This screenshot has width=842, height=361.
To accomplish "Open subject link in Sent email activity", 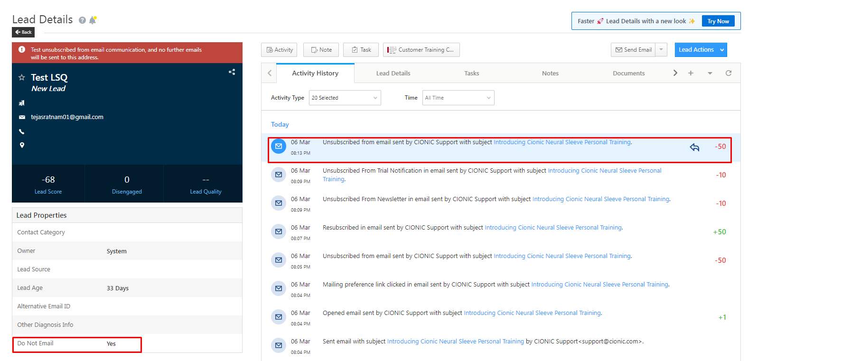I will click(x=456, y=342).
